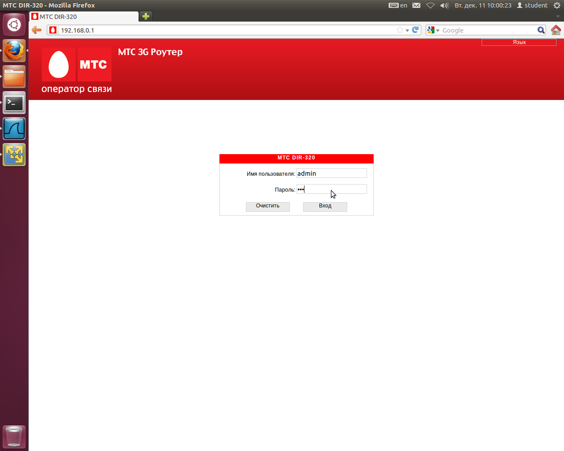Launch Firefox from the dock
The height and width of the screenshot is (451, 564).
[x=14, y=51]
